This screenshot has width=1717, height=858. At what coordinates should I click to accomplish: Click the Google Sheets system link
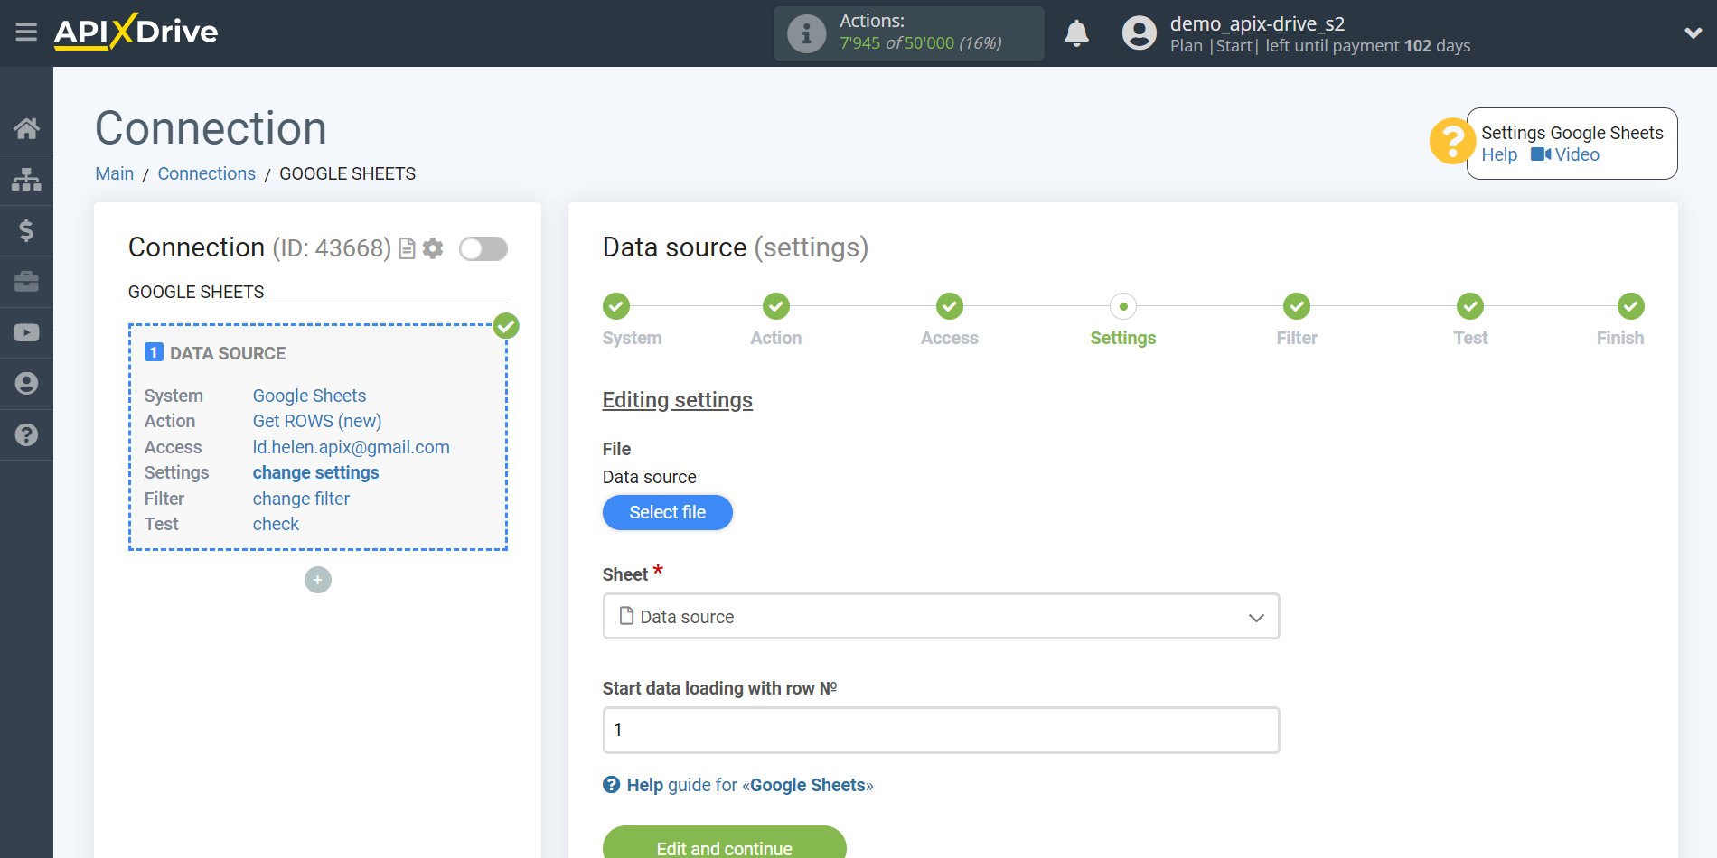pyautogui.click(x=309, y=396)
